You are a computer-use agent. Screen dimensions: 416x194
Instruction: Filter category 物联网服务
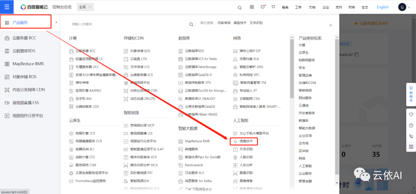click(307, 60)
